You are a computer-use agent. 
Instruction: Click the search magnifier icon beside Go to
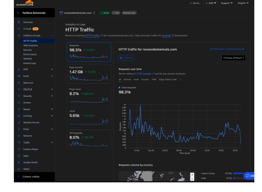pos(191,3)
